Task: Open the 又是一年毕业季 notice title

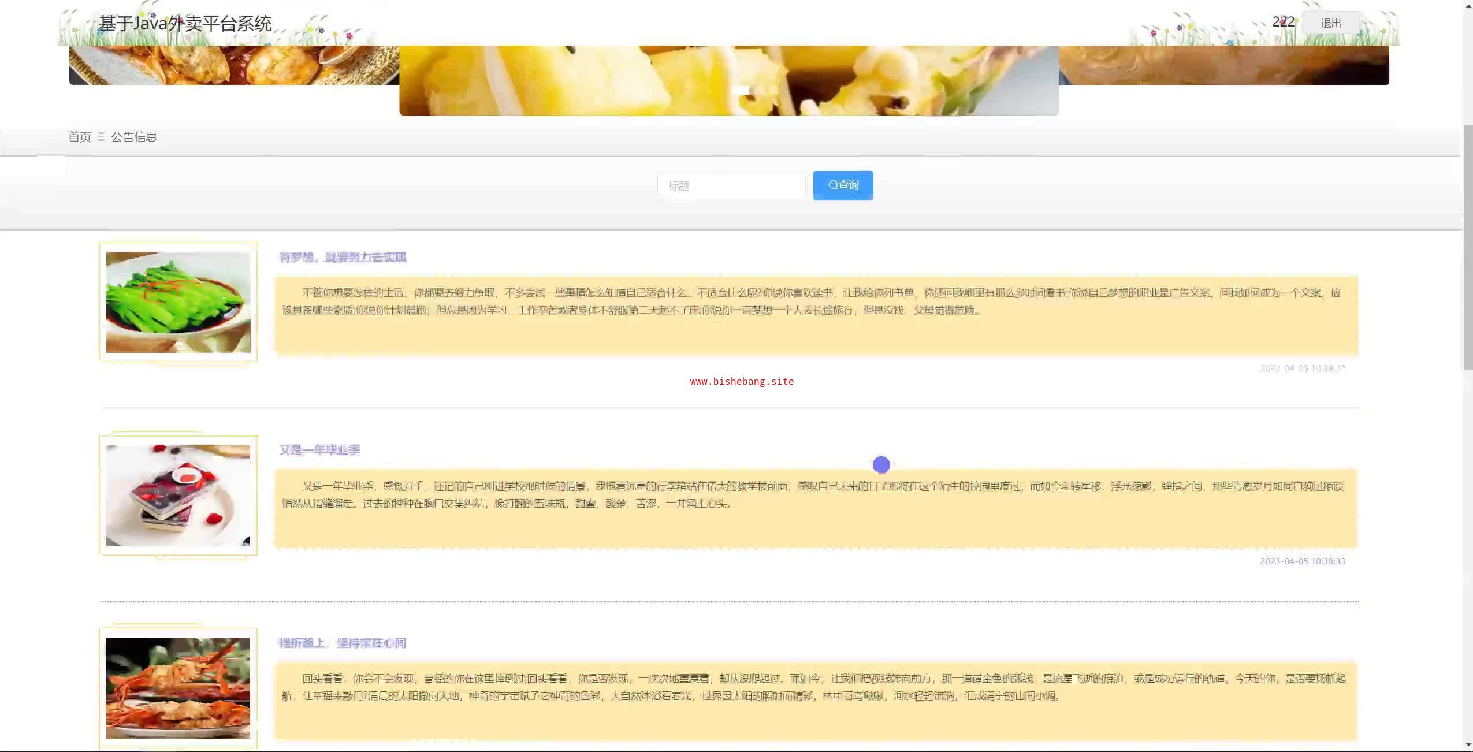Action: coord(320,450)
